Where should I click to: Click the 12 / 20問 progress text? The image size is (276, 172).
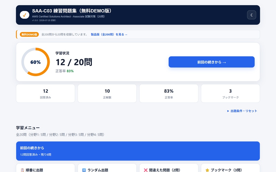(74, 62)
